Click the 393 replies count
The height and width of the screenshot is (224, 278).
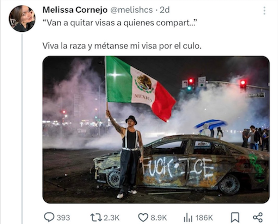[63, 218]
